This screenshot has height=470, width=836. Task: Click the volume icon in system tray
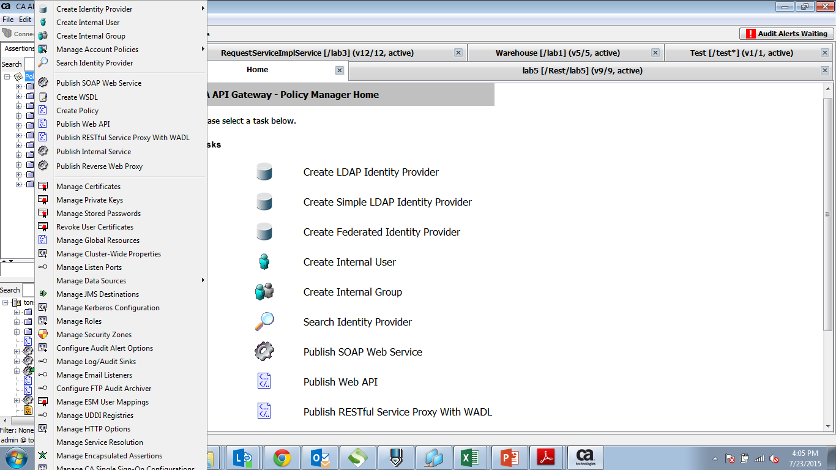[774, 458]
